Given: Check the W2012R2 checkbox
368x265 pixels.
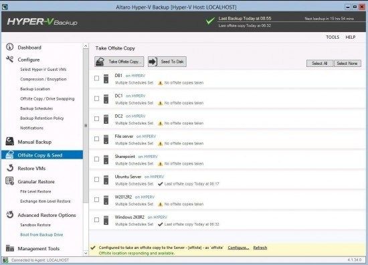Looking at the screenshot, I should (96, 199).
